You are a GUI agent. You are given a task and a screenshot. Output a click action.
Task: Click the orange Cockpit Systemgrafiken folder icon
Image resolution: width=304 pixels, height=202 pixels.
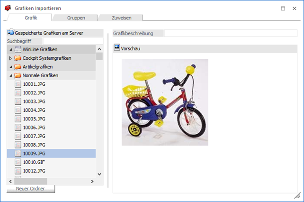18,58
